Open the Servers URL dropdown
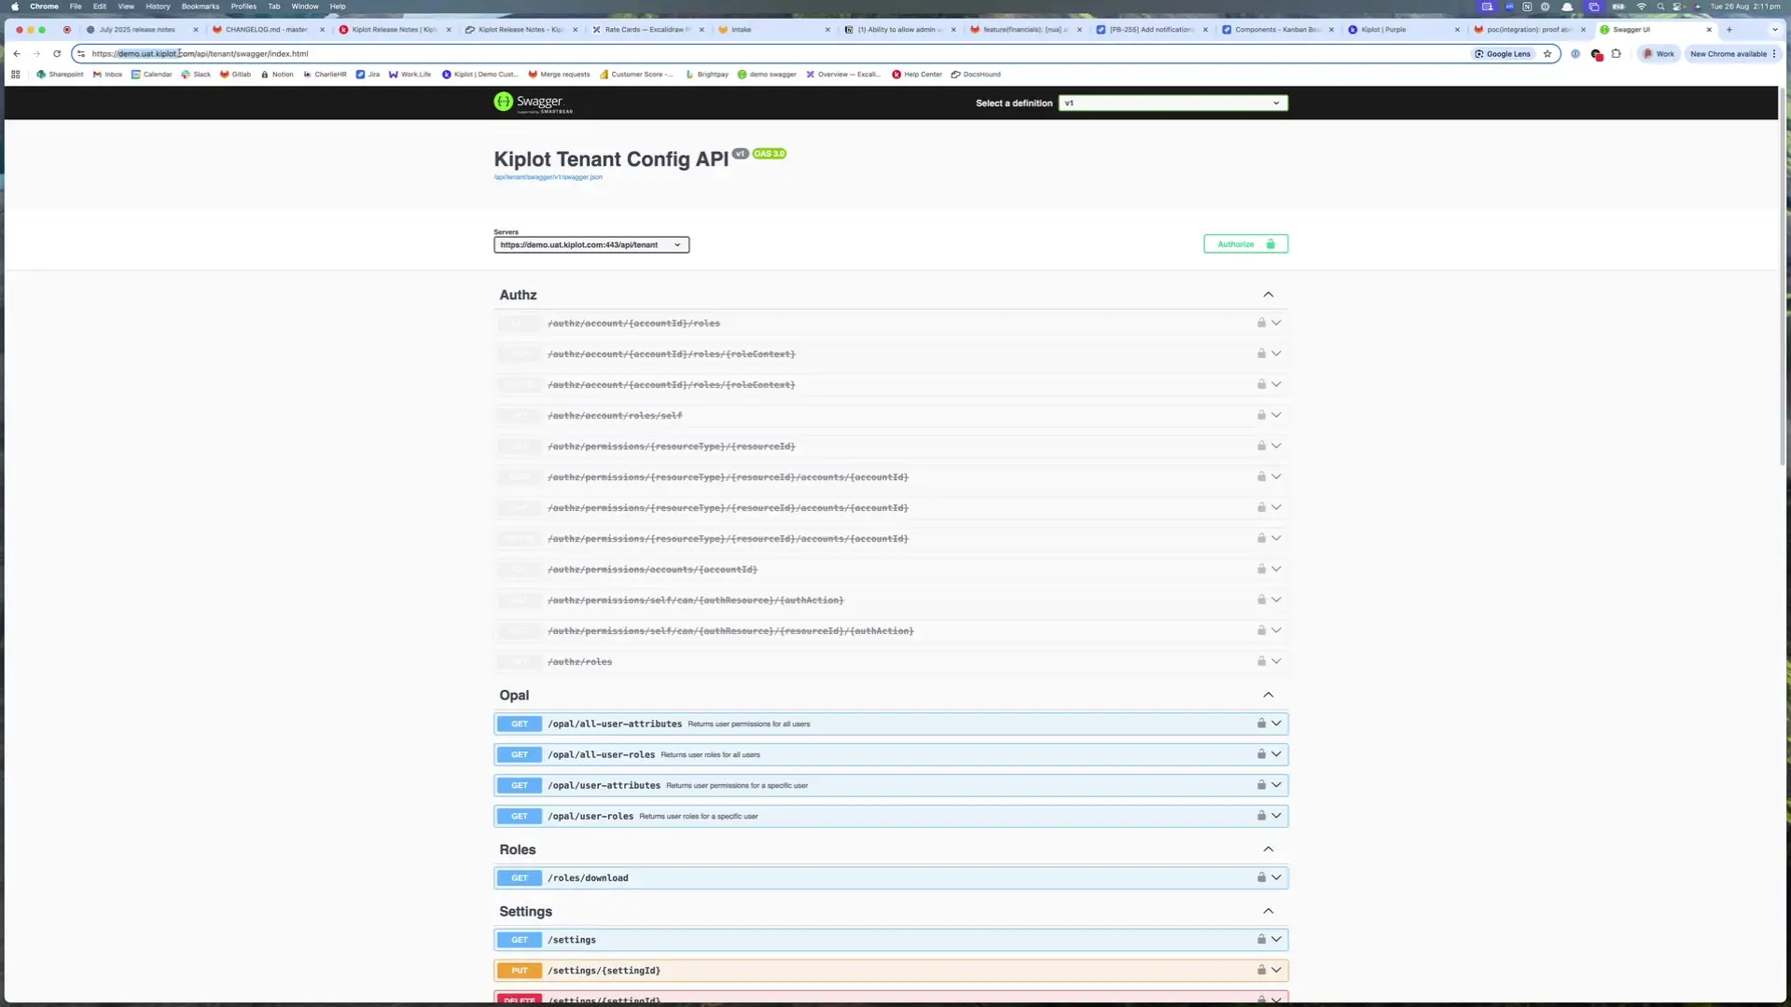 pos(591,245)
